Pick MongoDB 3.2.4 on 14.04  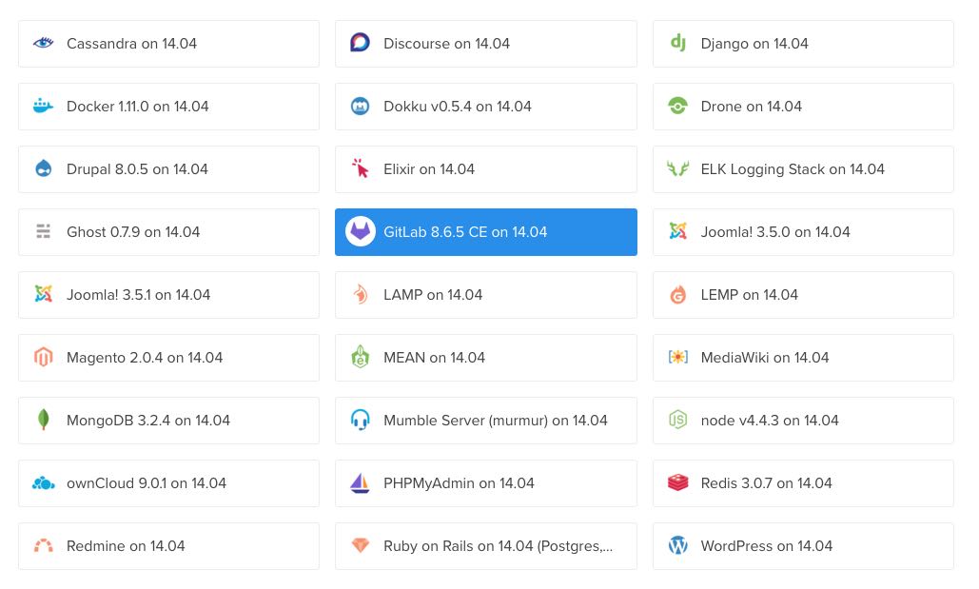click(168, 421)
